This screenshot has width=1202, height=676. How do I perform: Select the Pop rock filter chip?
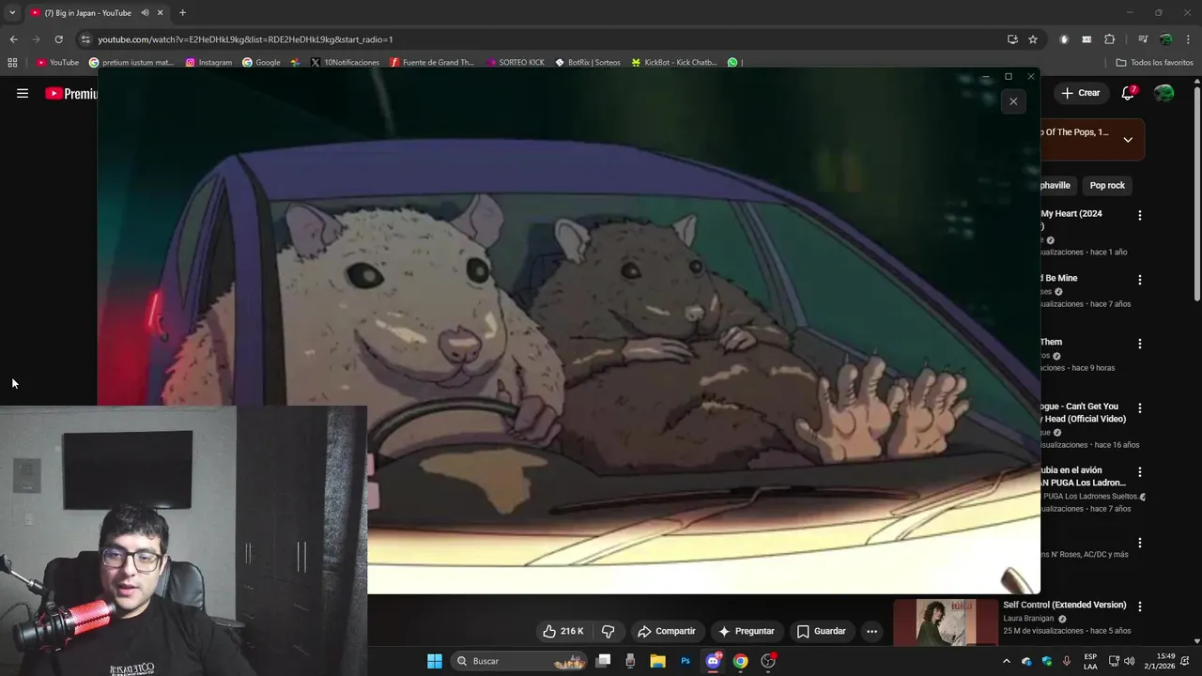click(x=1107, y=185)
